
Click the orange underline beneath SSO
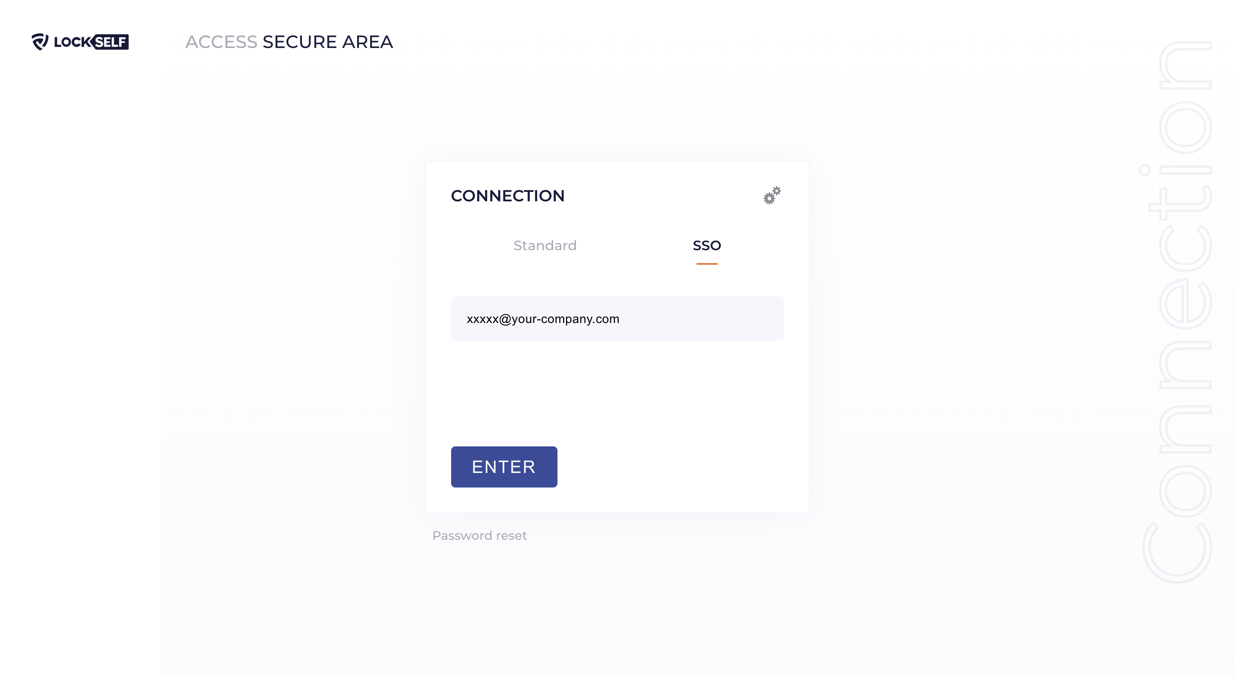click(707, 263)
